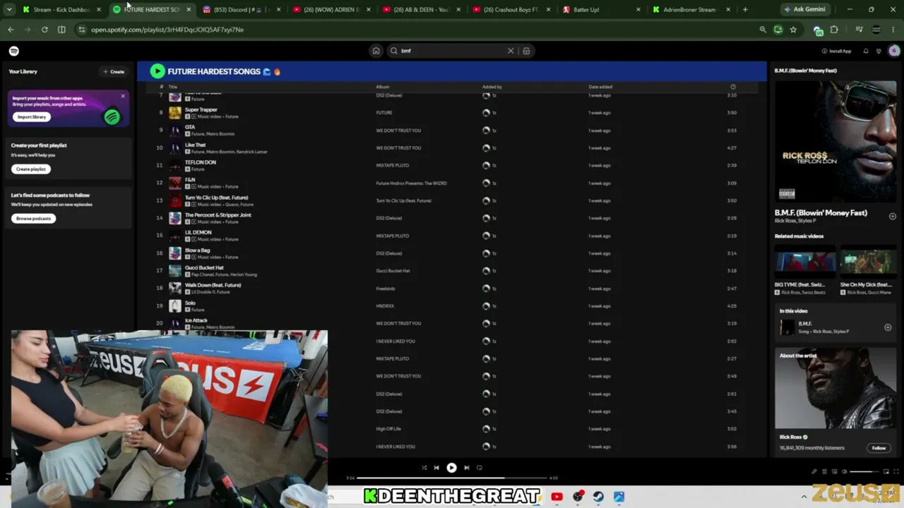Image resolution: width=904 pixels, height=508 pixels.
Task: Switch to the Crashout Boyz YouTube tab
Action: point(511,10)
